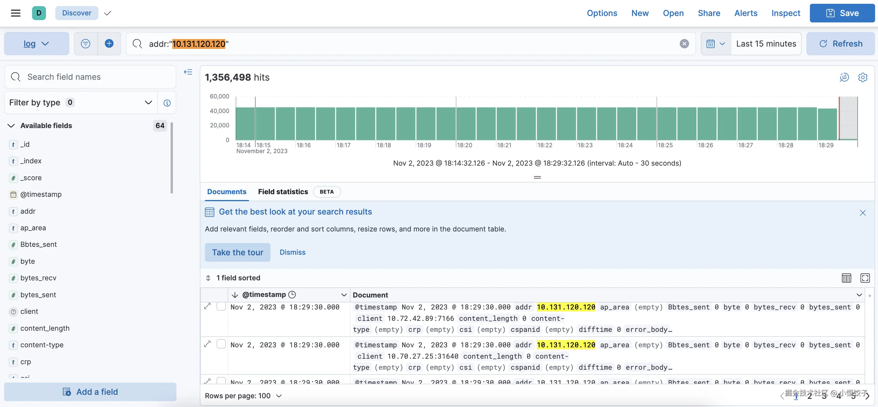The width and height of the screenshot is (878, 407).
Task: Open the Inspect menu item
Action: click(x=786, y=13)
